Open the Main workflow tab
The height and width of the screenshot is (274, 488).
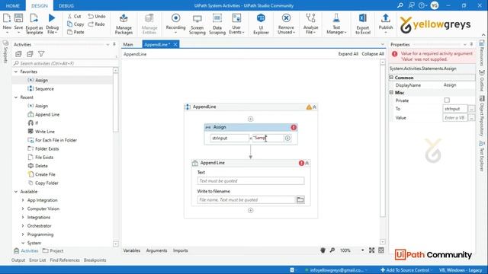click(x=128, y=44)
